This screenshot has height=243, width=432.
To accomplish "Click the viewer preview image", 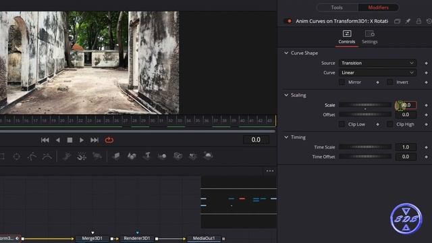I will point(90,63).
